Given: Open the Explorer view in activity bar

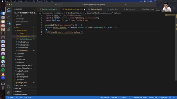Looking at the screenshot, I should click(x=9, y=10).
